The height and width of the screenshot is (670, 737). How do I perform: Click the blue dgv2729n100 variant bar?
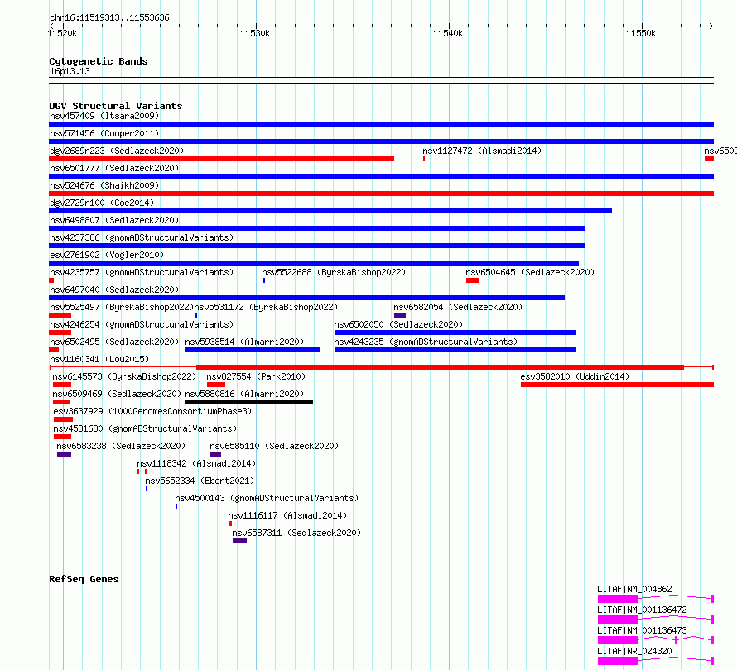click(x=330, y=211)
